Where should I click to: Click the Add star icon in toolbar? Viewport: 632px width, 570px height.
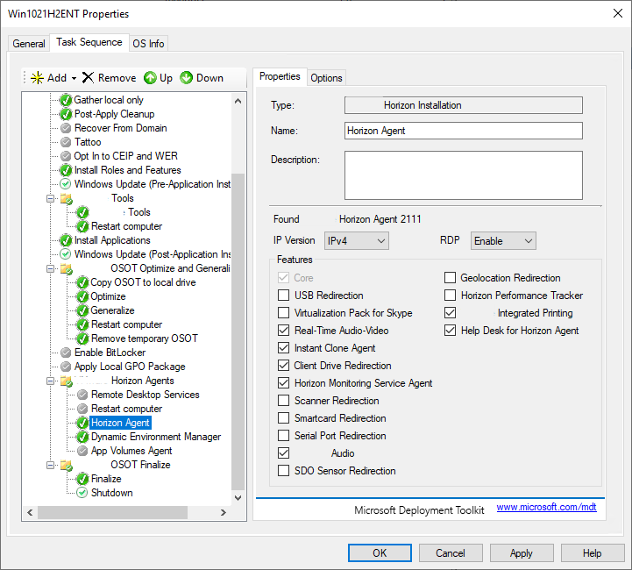(x=37, y=77)
